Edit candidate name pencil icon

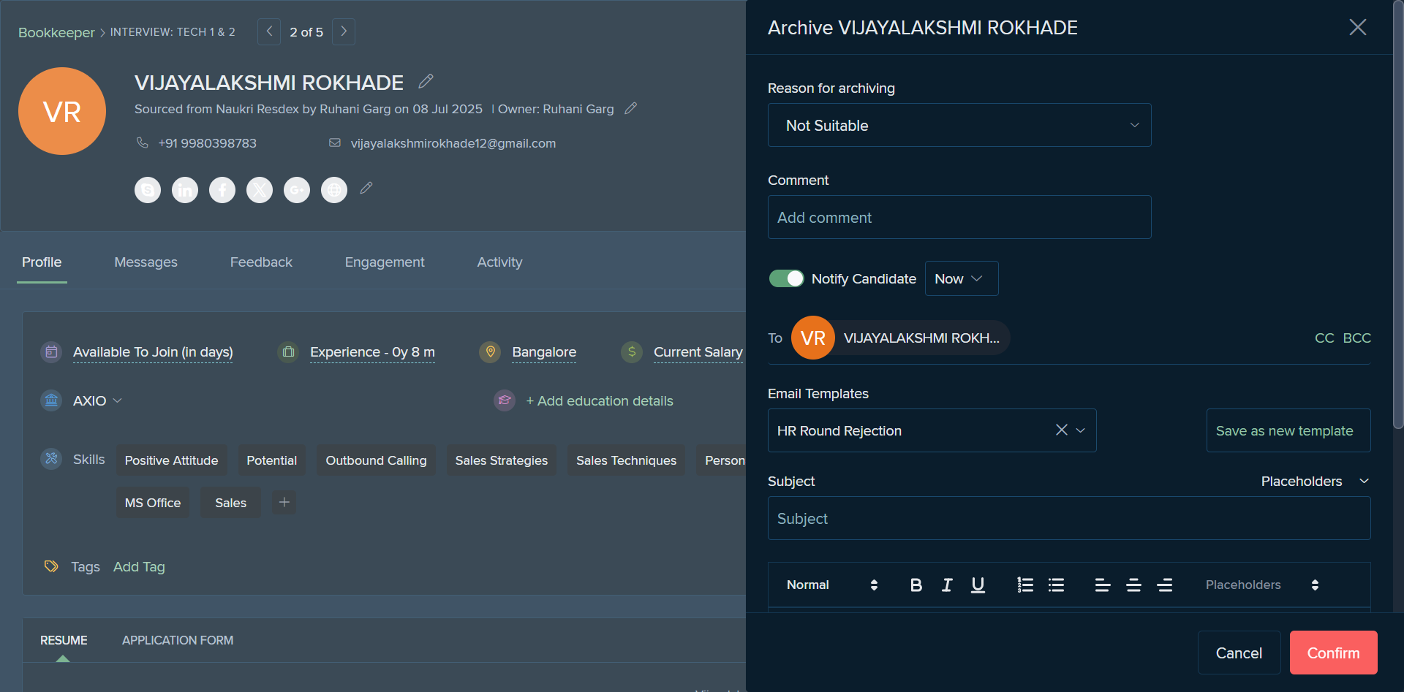426,81
